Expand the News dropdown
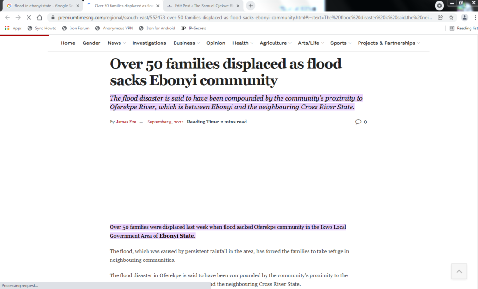Image resolution: width=478 pixels, height=289 pixels. [117, 43]
